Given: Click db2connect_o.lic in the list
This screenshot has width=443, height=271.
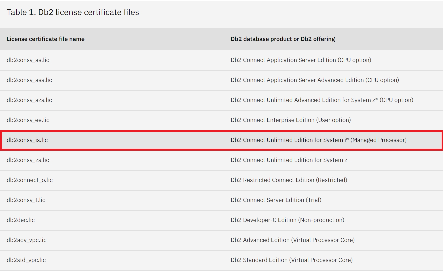Looking at the screenshot, I should coord(30,180).
